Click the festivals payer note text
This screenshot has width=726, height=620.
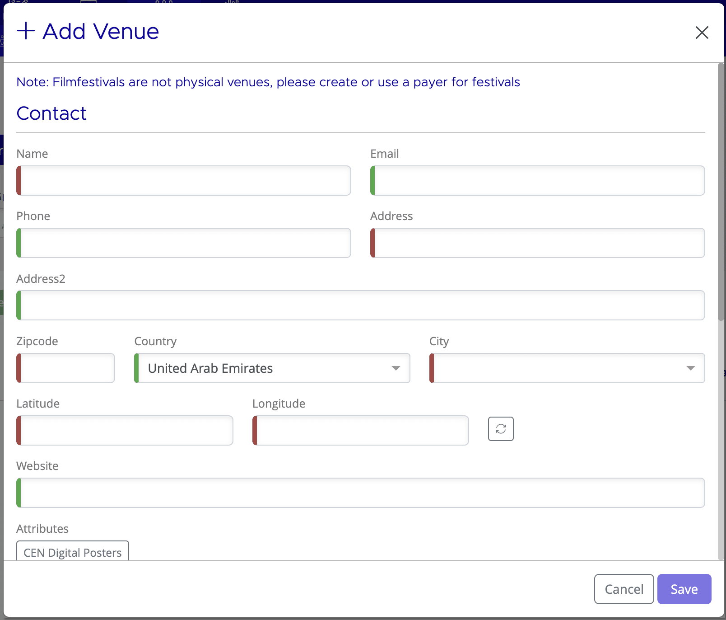pos(268,82)
